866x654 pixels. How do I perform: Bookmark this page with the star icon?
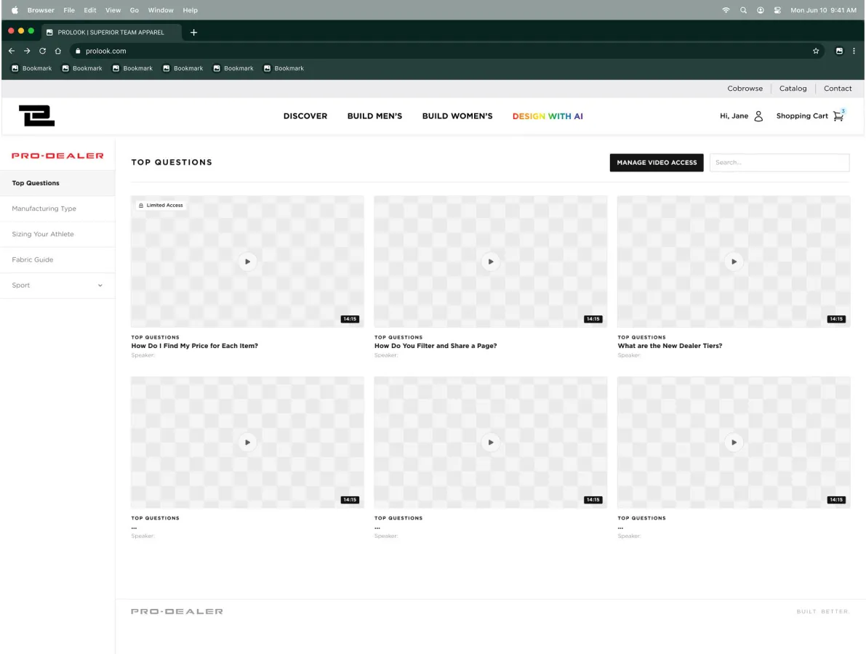(x=816, y=51)
